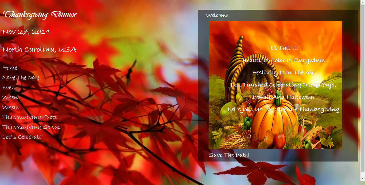
Task: Click the It's Fall !!! text line
Action: coord(283,48)
